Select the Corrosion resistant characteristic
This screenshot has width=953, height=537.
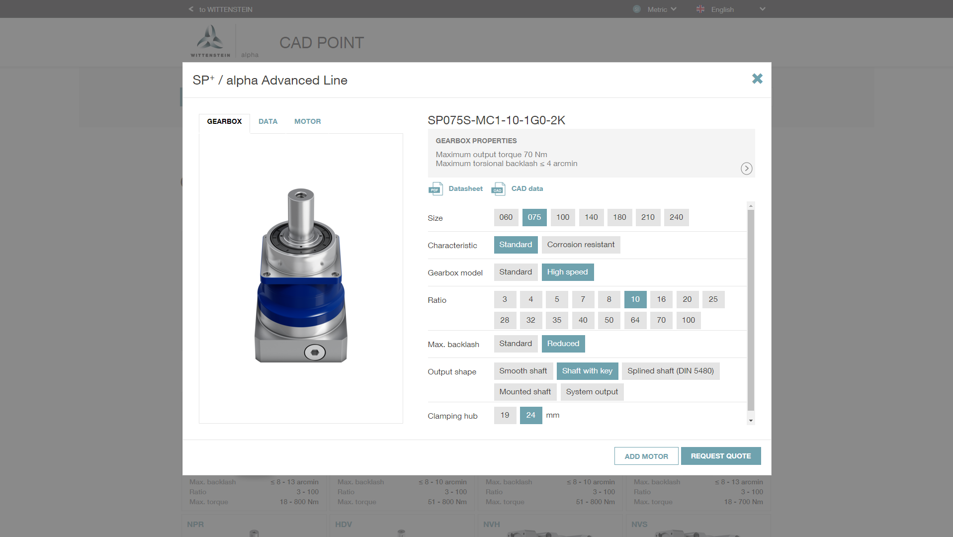[581, 245]
